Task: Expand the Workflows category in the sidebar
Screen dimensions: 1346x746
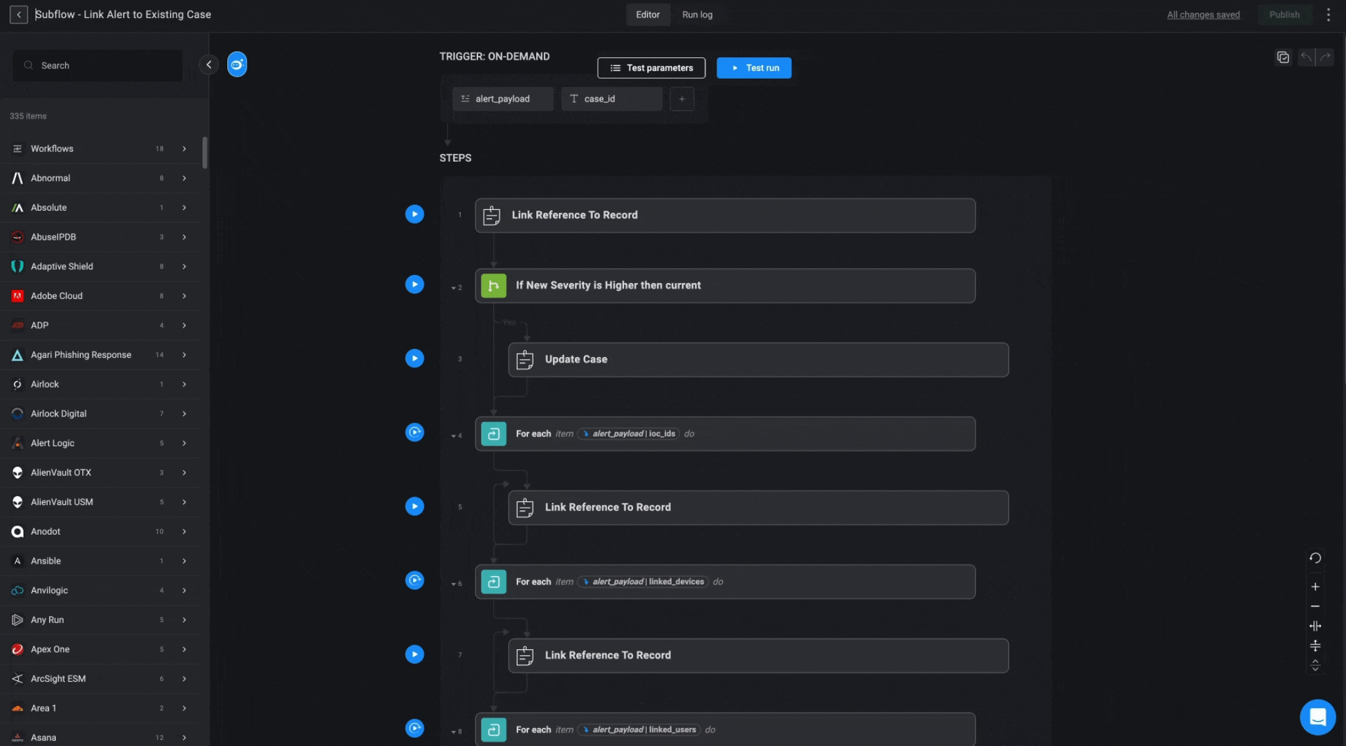Action: click(184, 149)
